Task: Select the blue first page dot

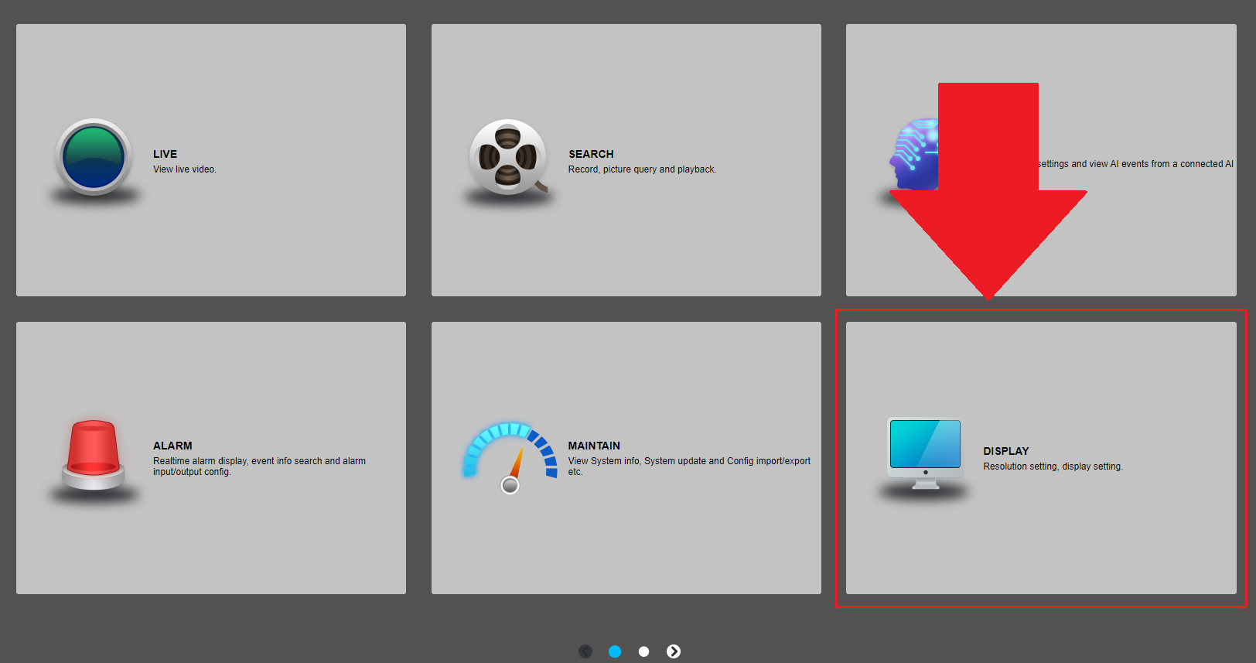Action: pyautogui.click(x=615, y=651)
